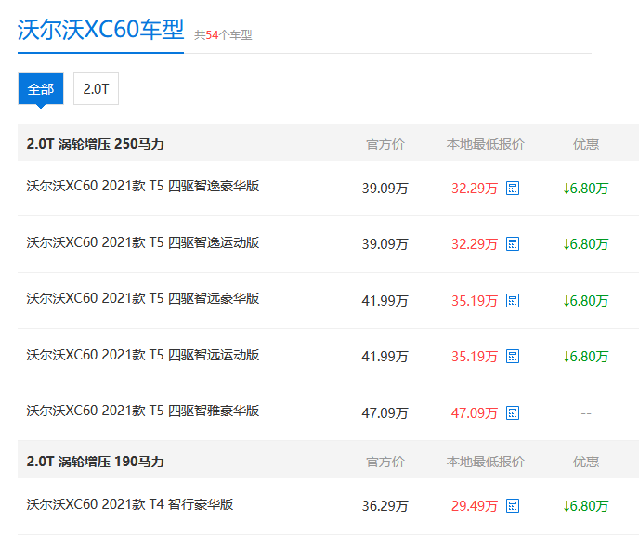The height and width of the screenshot is (535, 639).
Task: Click calculator icon for T5 四驱智雅豪华版
Action: coord(513,413)
